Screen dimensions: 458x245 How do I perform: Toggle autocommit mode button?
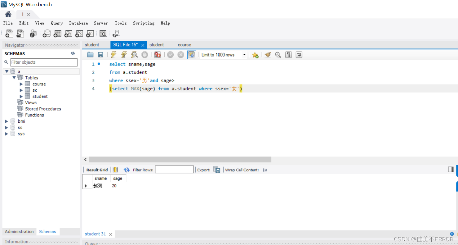coord(192,55)
